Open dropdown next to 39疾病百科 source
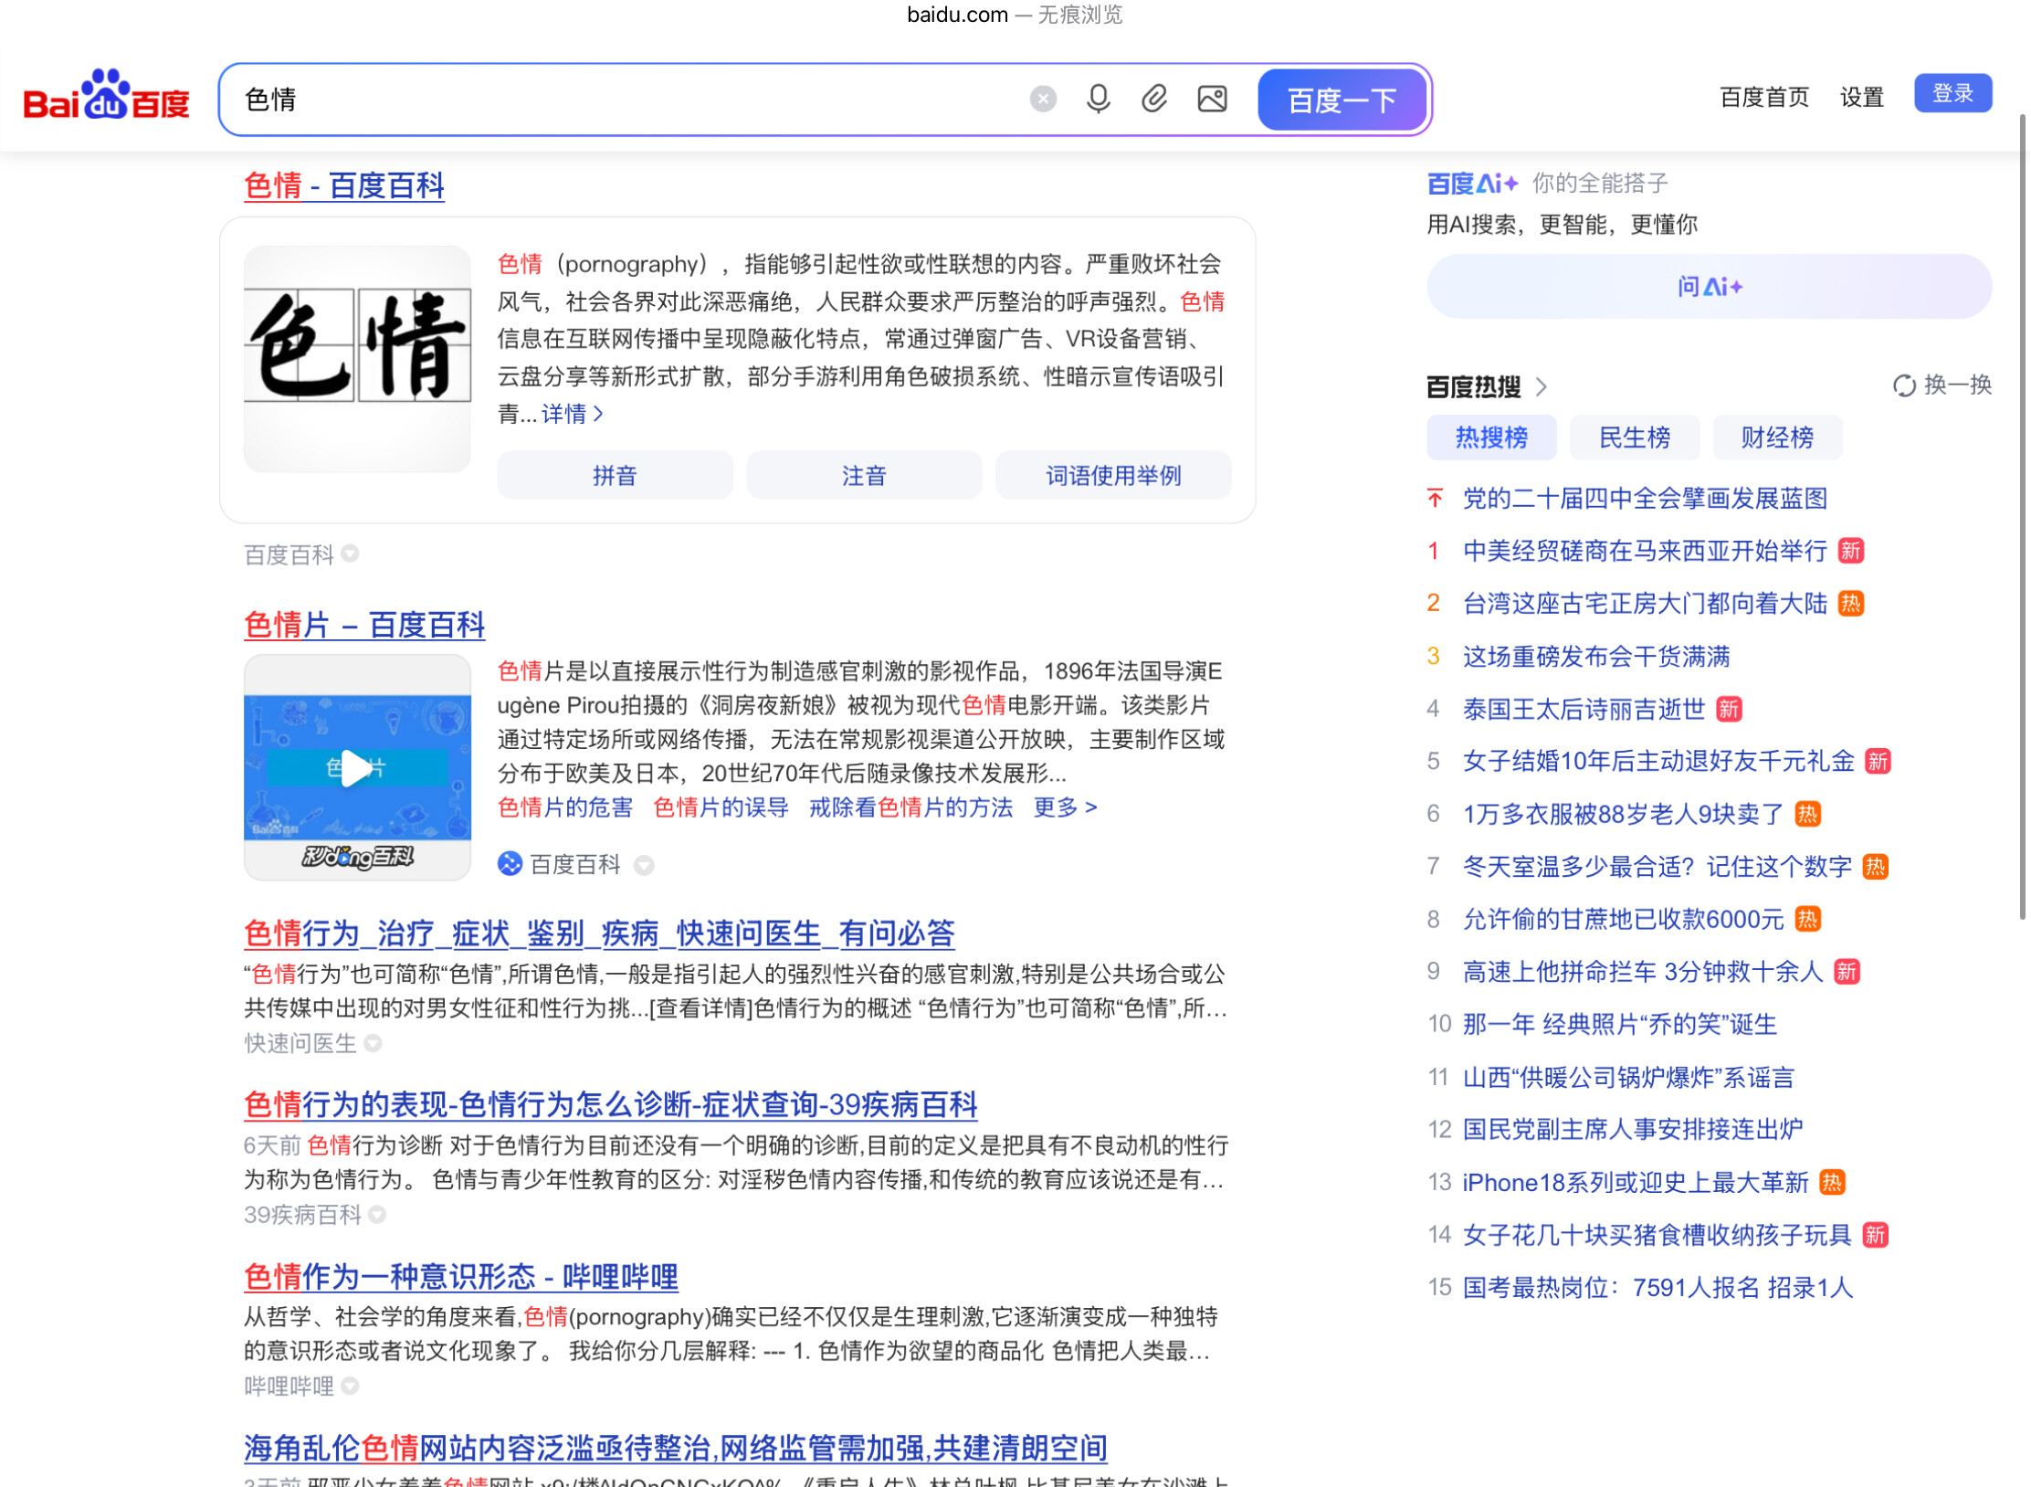This screenshot has height=1487, width=2031. pyautogui.click(x=378, y=1217)
